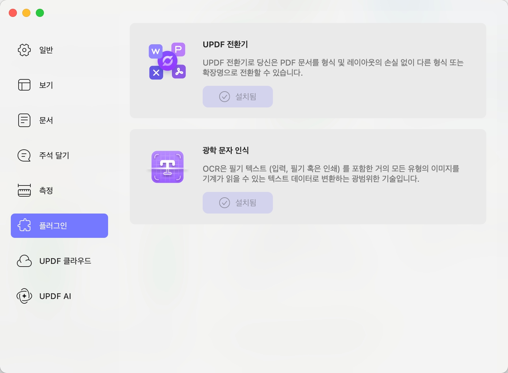The height and width of the screenshot is (373, 508).
Task: Click the OCR description paragraph text
Action: click(x=331, y=174)
